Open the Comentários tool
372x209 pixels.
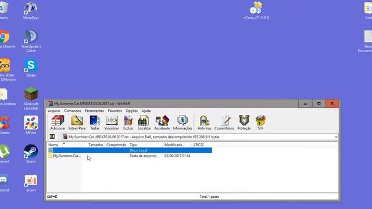pyautogui.click(x=224, y=122)
